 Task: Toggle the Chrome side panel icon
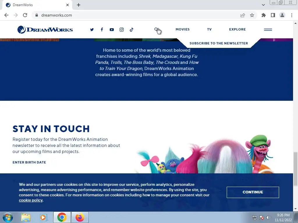tap(273, 15)
